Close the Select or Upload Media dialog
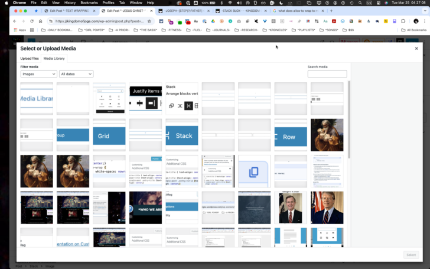 point(416,48)
